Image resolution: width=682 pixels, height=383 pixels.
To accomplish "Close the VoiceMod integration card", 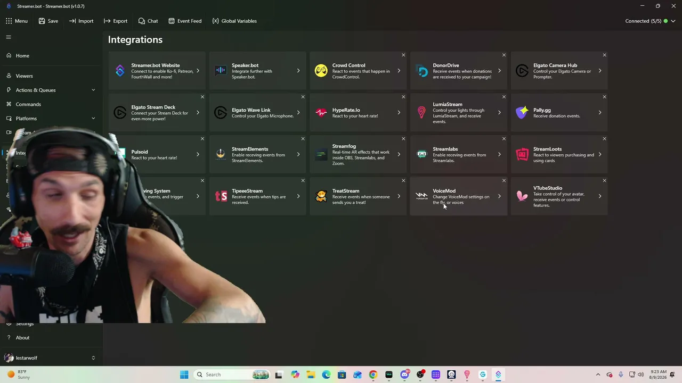I will point(504,181).
